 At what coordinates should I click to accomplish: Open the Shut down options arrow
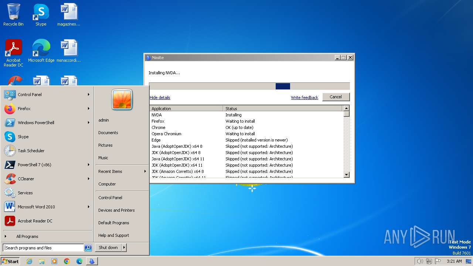[124, 248]
